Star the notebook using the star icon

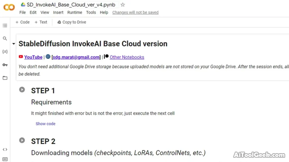(122, 4)
